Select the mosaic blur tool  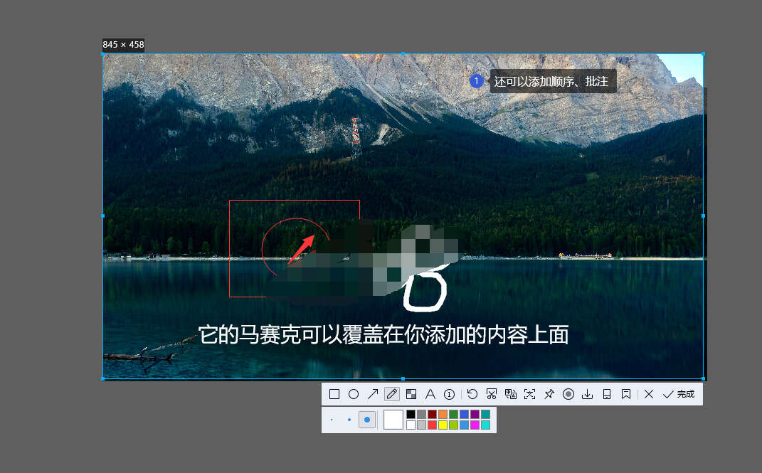click(411, 394)
